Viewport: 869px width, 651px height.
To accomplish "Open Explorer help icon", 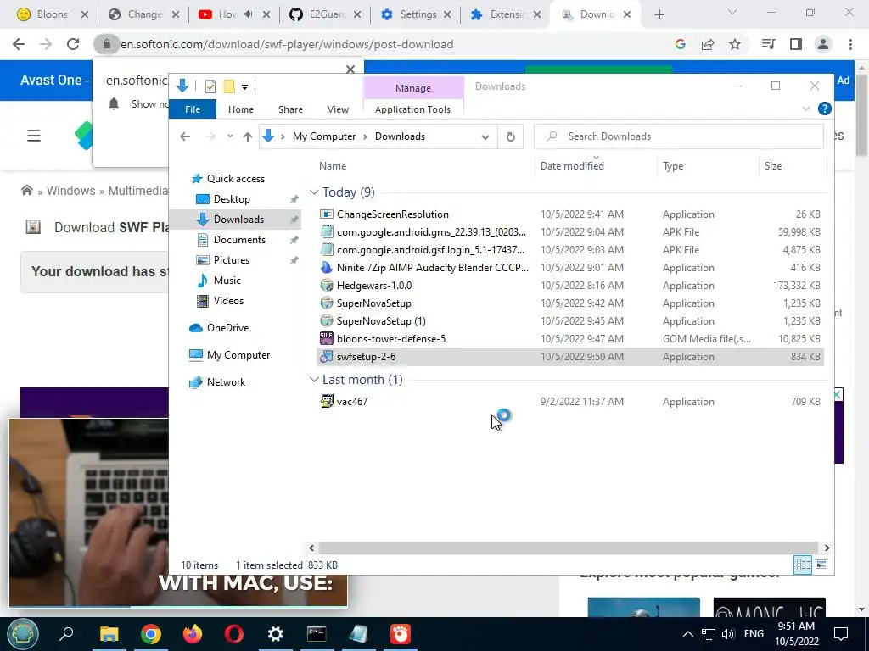I will click(x=824, y=108).
